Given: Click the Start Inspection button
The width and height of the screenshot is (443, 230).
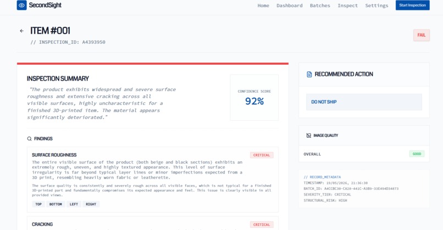Looking at the screenshot, I should [x=412, y=5].
